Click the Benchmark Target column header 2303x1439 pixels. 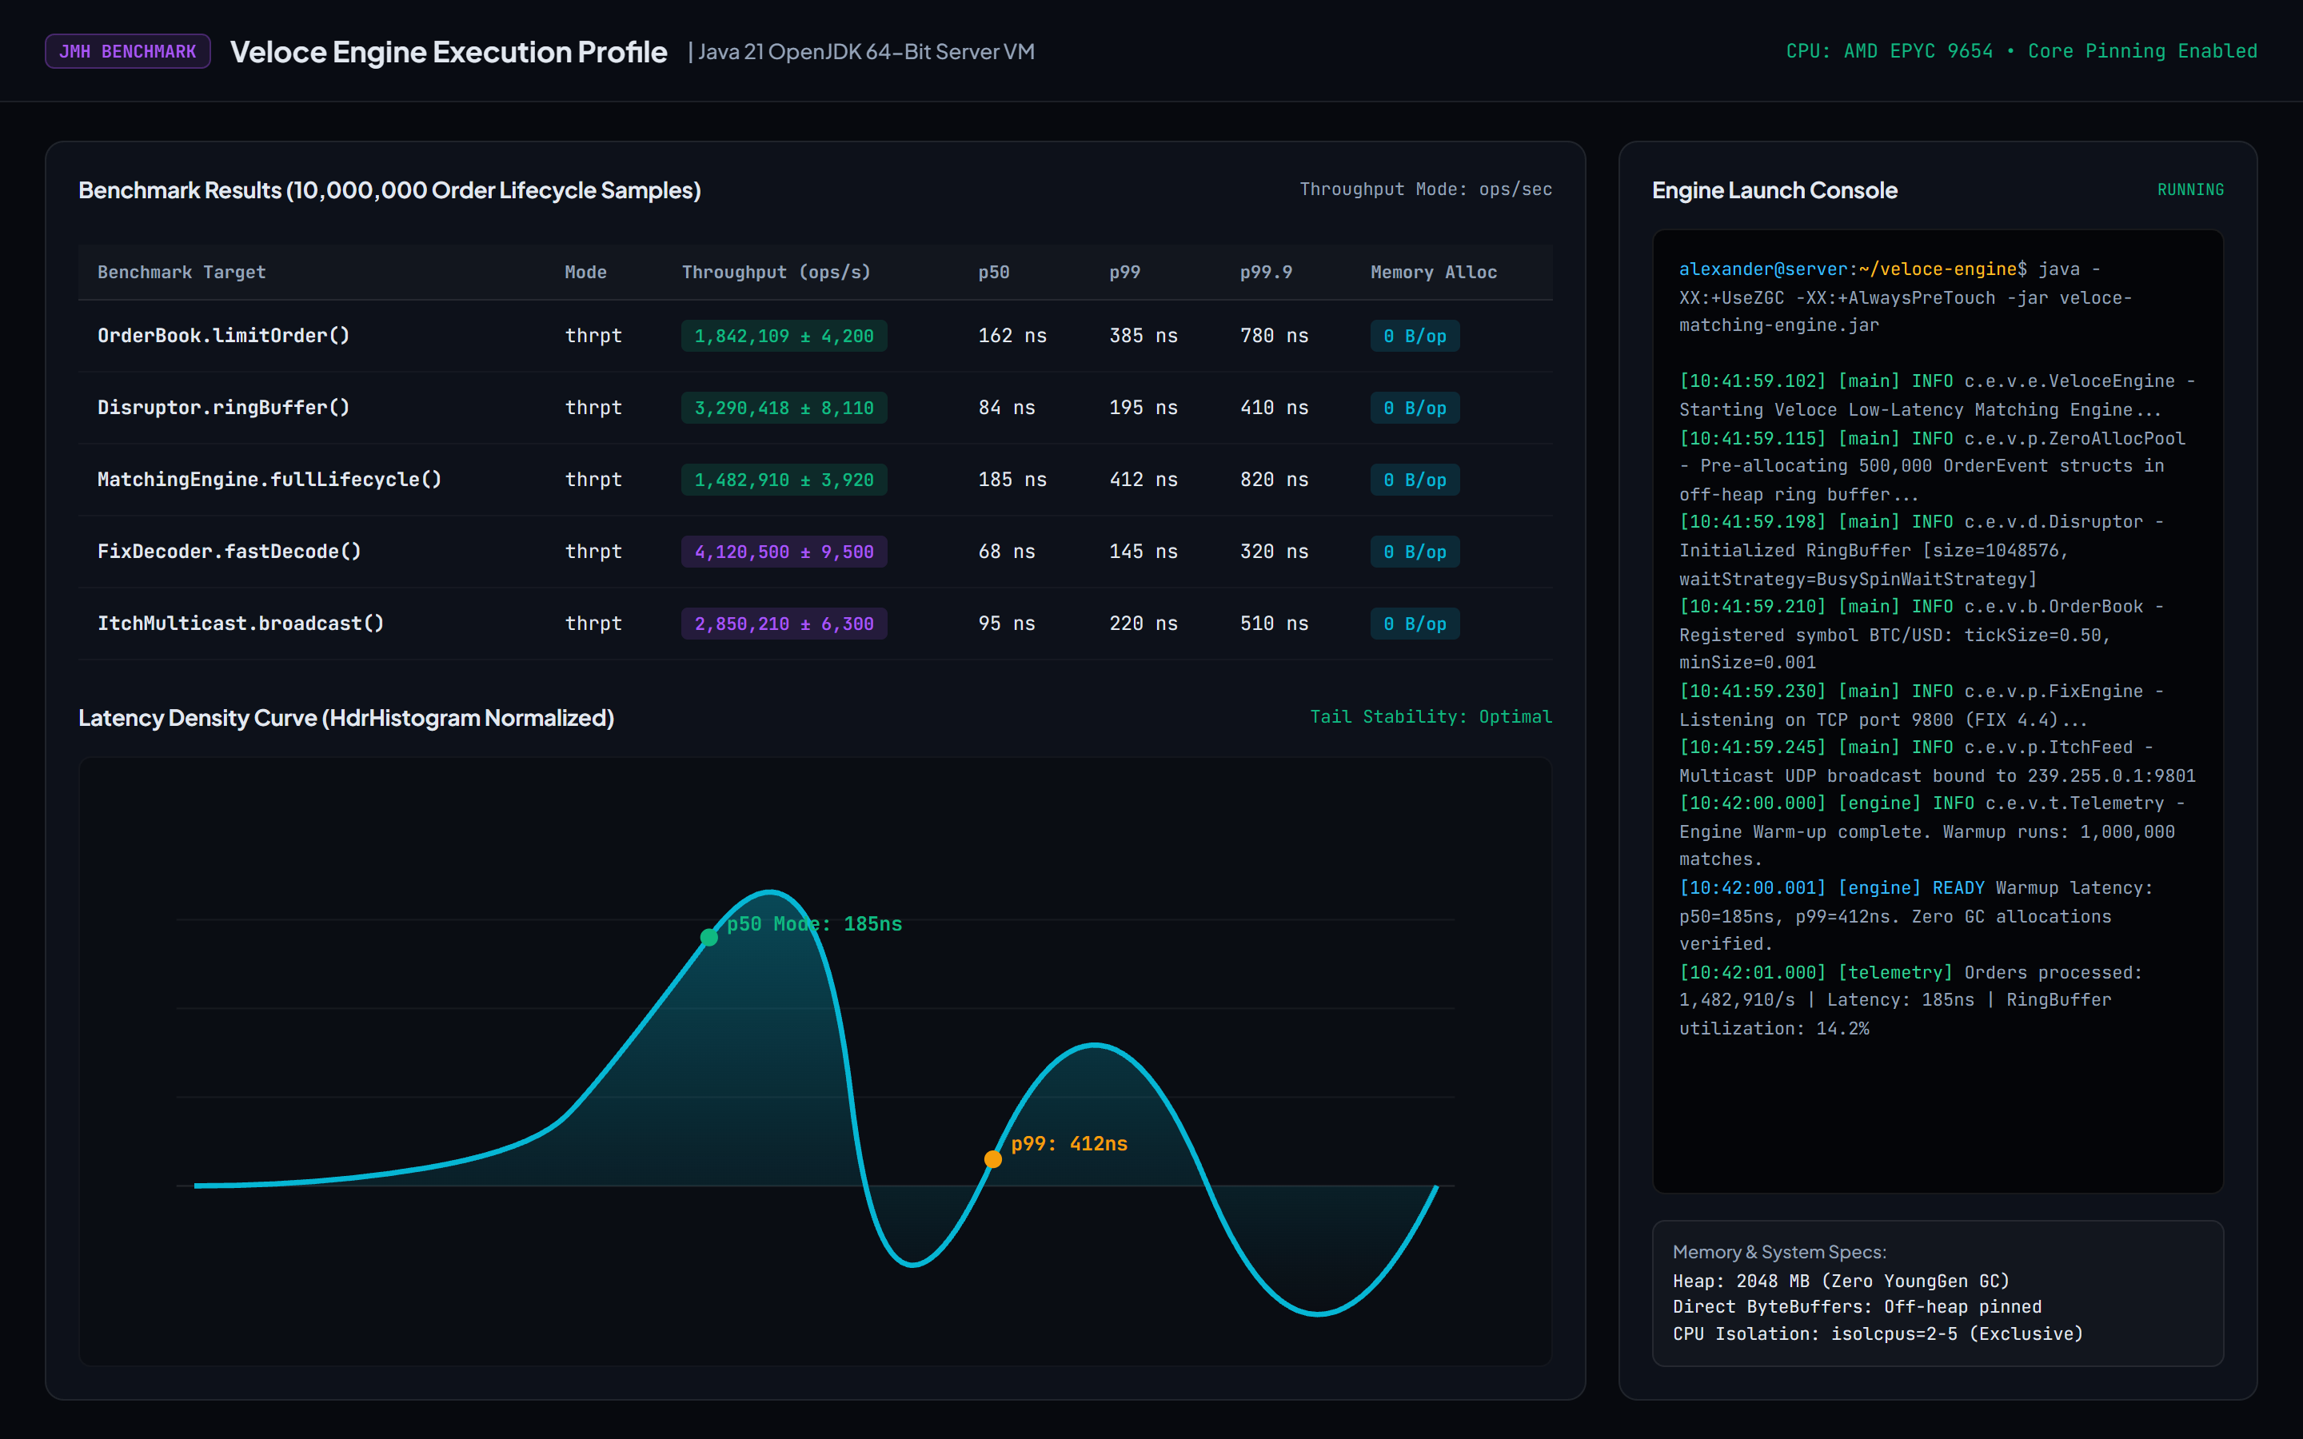[x=182, y=272]
